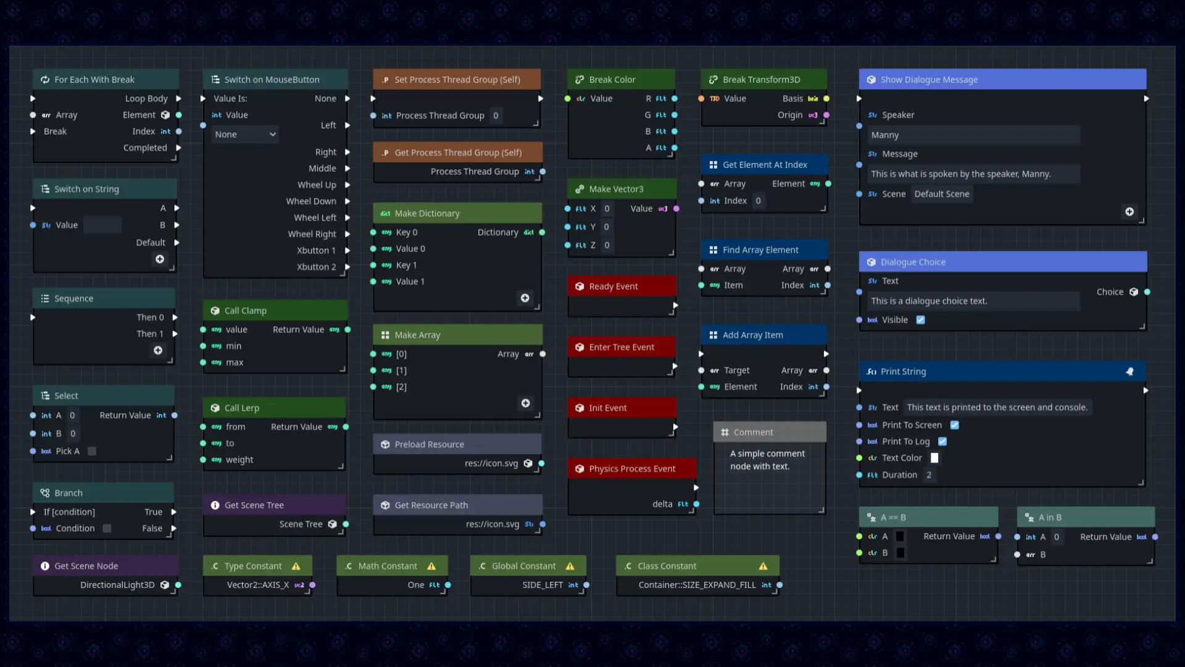
Task: Click the Comment node hash icon
Action: pos(725,432)
